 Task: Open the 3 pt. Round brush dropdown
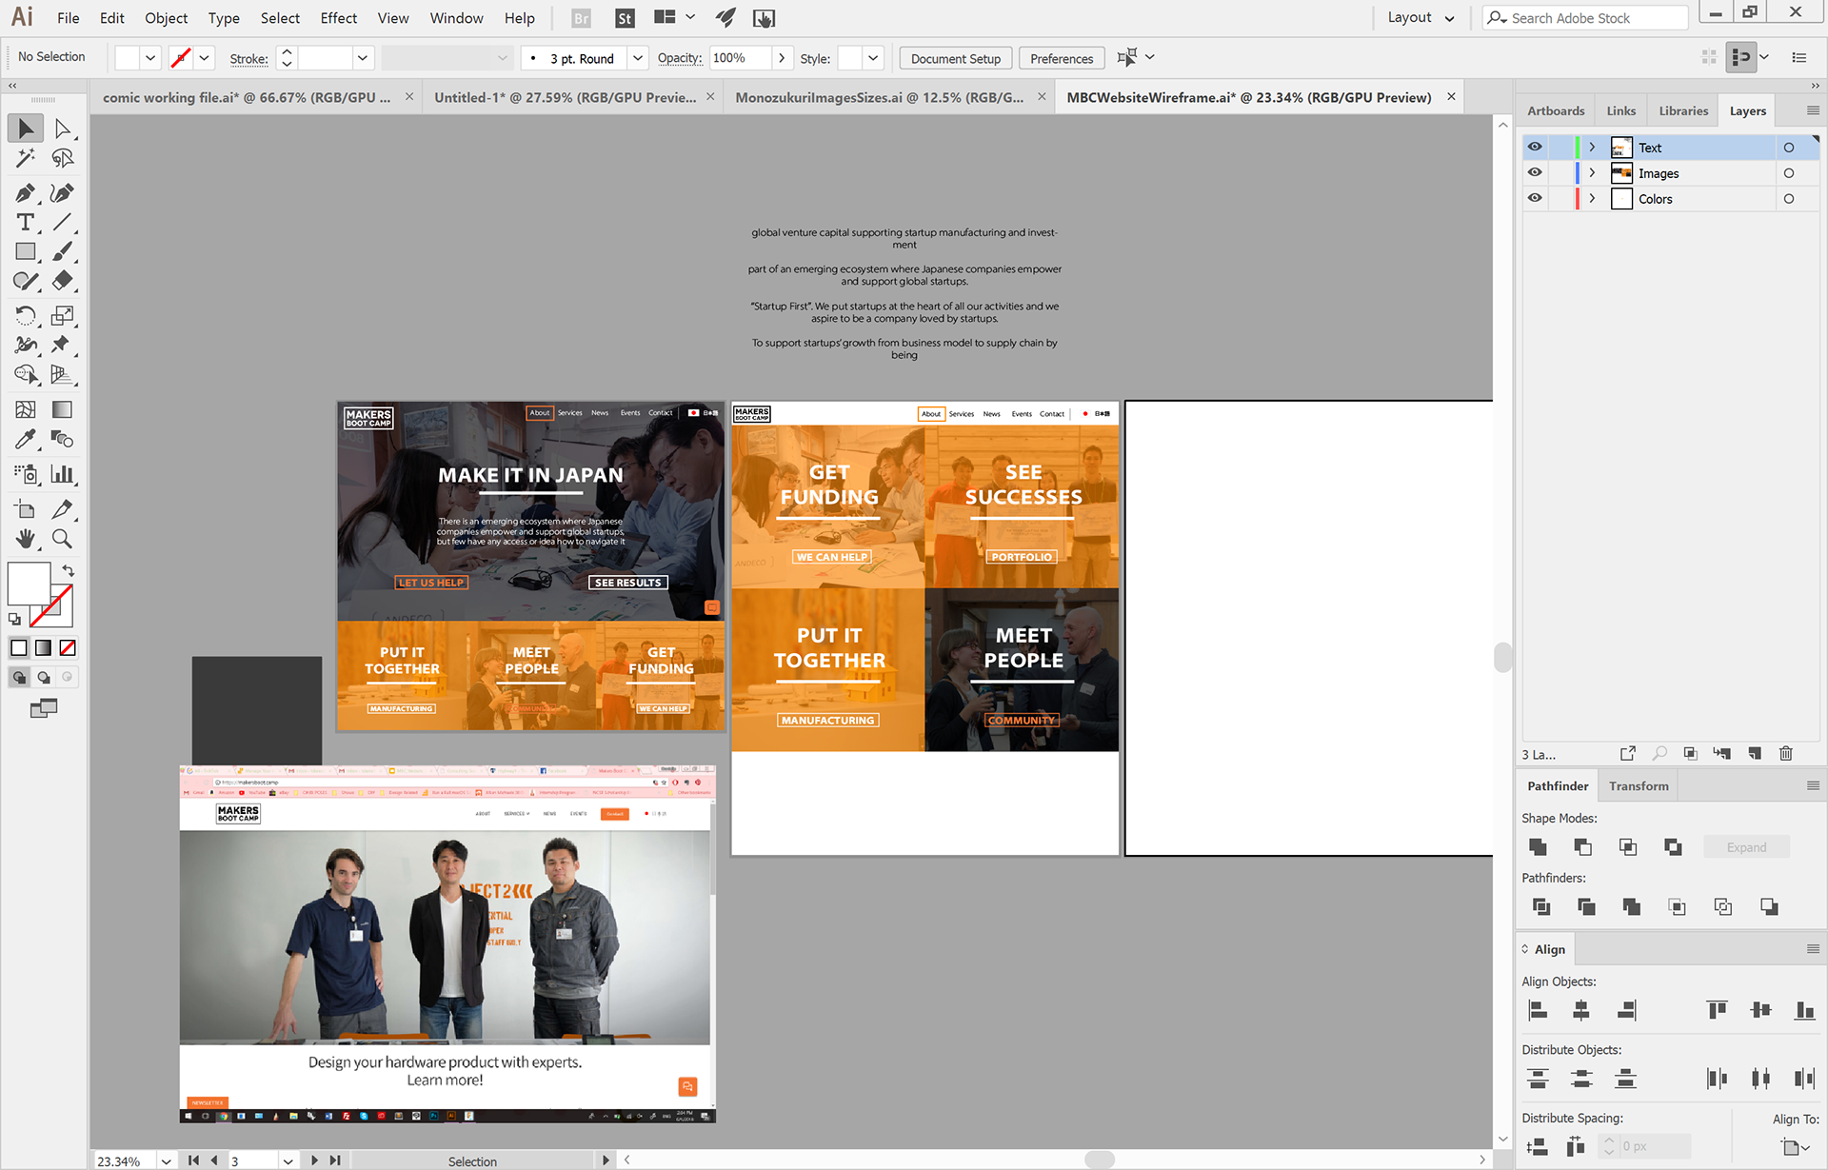point(638,58)
